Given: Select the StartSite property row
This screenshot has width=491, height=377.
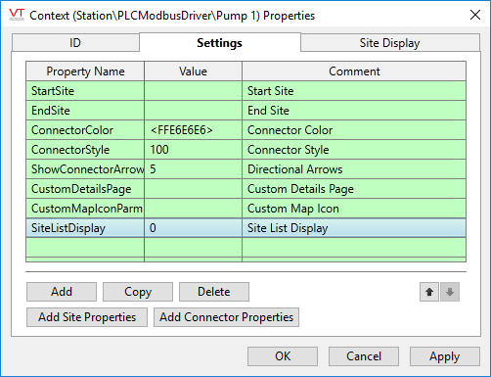Looking at the screenshot, I should click(246, 91).
